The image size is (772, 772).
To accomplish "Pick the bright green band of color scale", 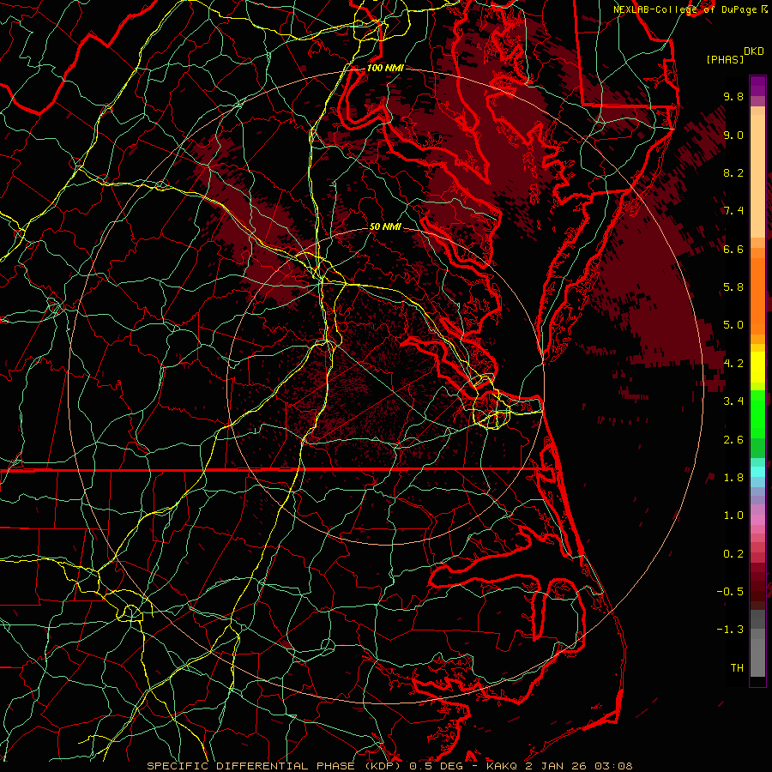I will 757,413.
